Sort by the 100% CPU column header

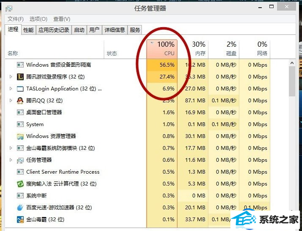(162, 49)
